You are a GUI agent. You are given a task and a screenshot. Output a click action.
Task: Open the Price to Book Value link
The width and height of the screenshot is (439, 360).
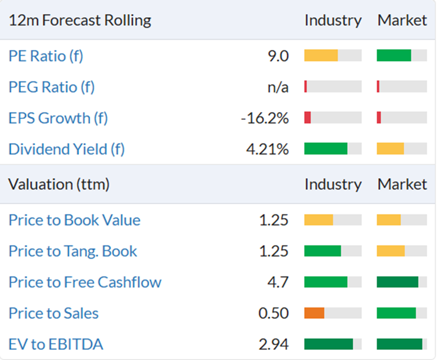[x=74, y=220]
